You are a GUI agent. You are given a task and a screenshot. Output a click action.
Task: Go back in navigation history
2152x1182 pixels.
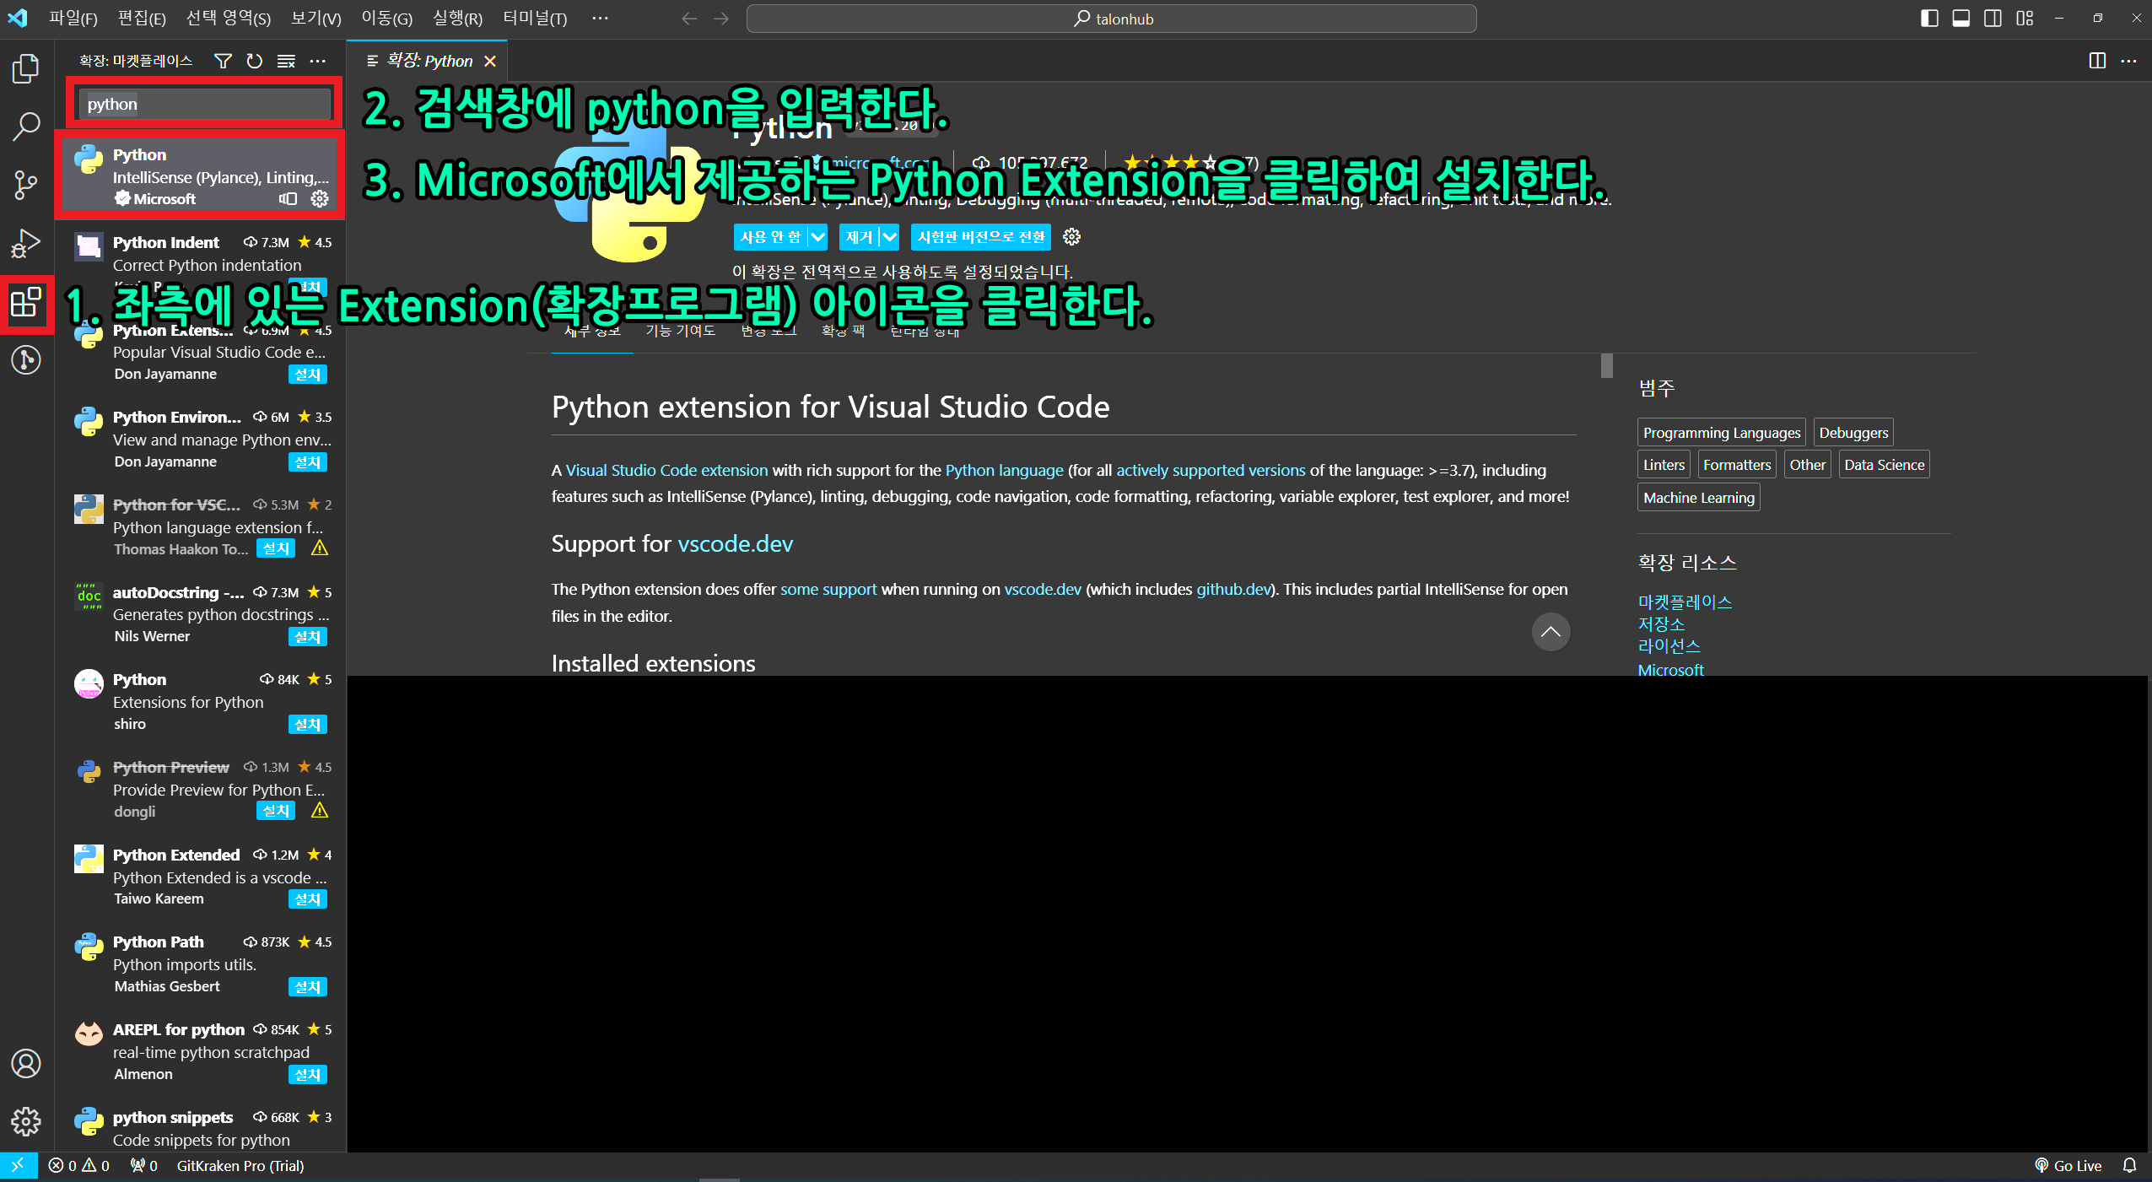click(689, 19)
